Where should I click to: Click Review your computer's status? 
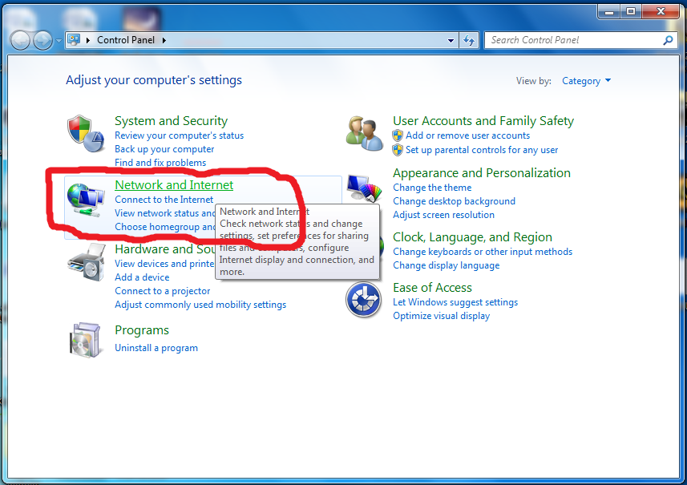[x=180, y=135]
